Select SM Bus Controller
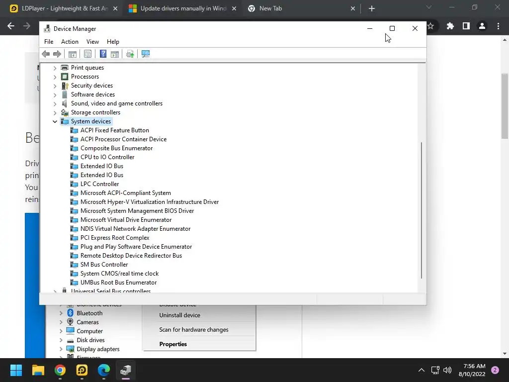 click(x=104, y=265)
